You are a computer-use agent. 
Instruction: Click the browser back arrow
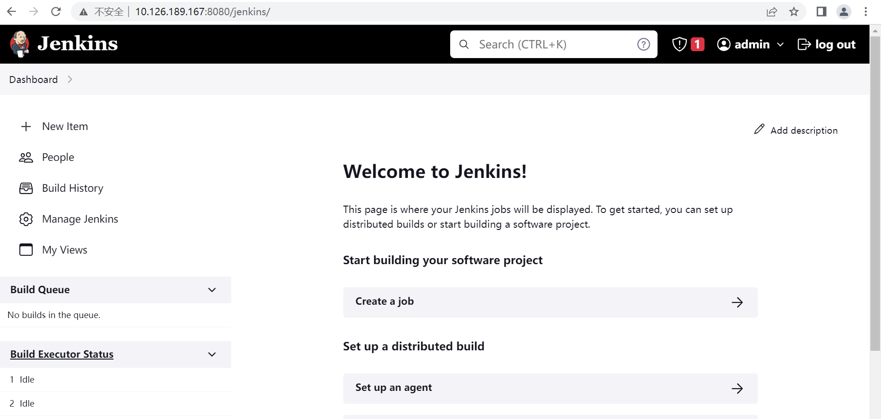12,12
